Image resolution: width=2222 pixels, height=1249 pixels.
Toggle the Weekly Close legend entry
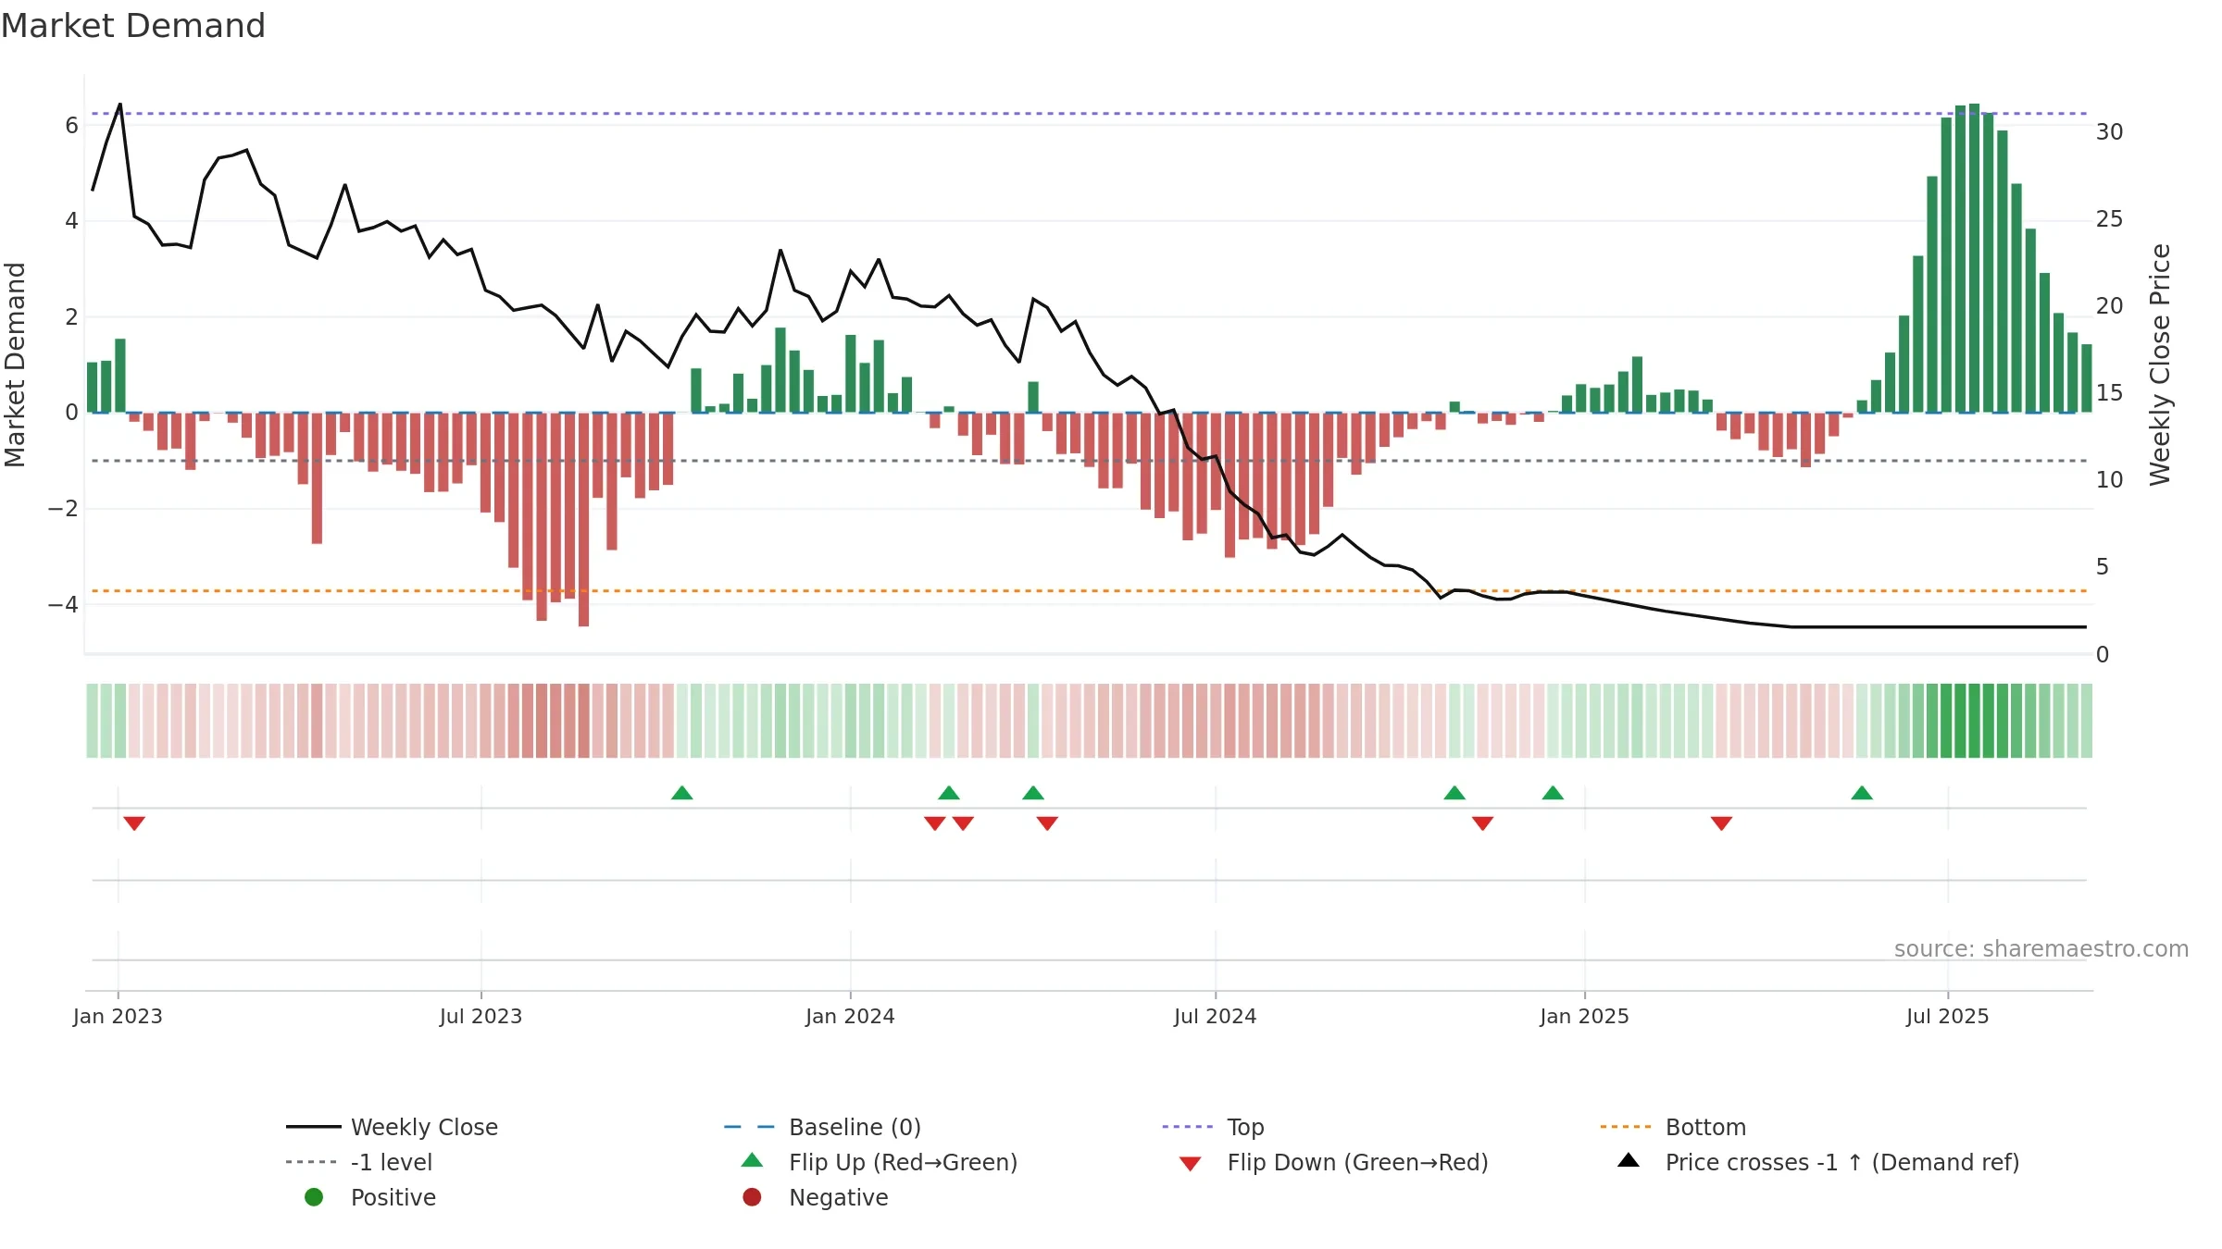393,1127
